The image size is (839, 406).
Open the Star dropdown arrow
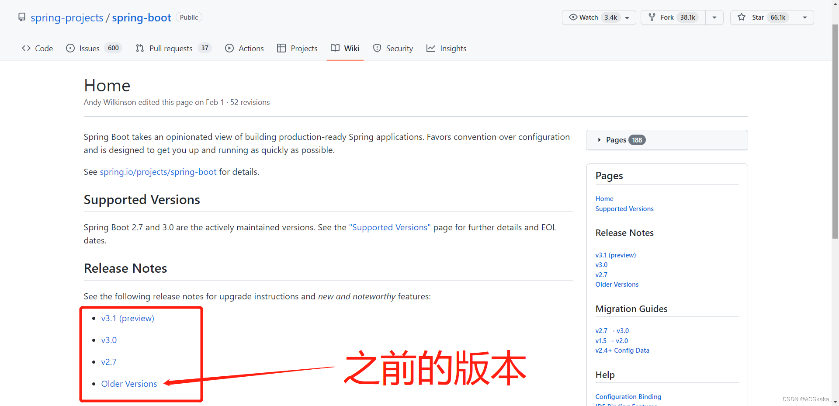[x=805, y=17]
